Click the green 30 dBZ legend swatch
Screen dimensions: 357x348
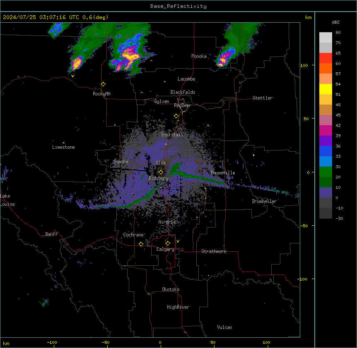(326, 172)
